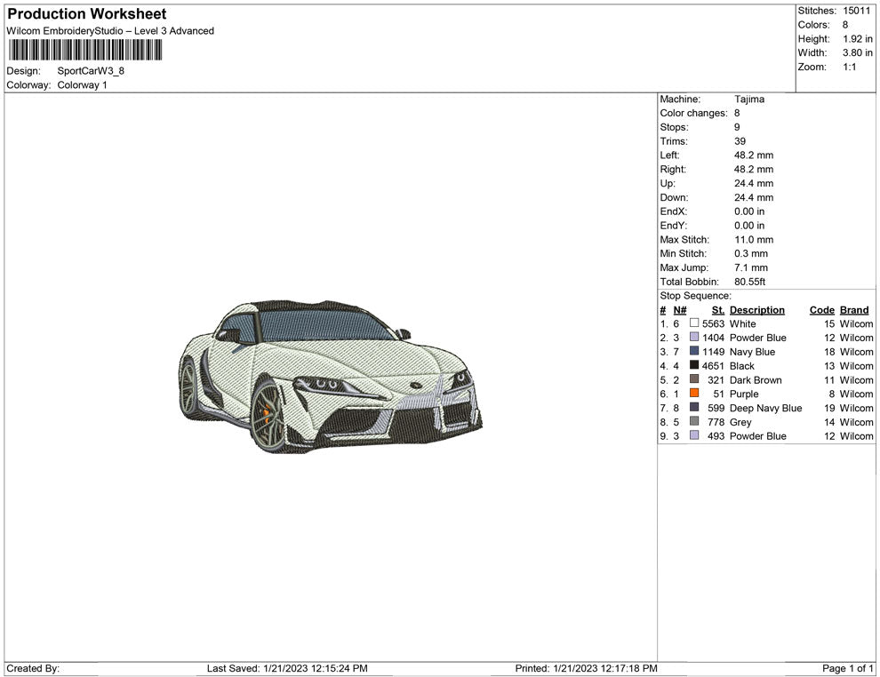Select the design name SportCarW3_8
Viewport: 880px width, 677px height.
[x=91, y=71]
